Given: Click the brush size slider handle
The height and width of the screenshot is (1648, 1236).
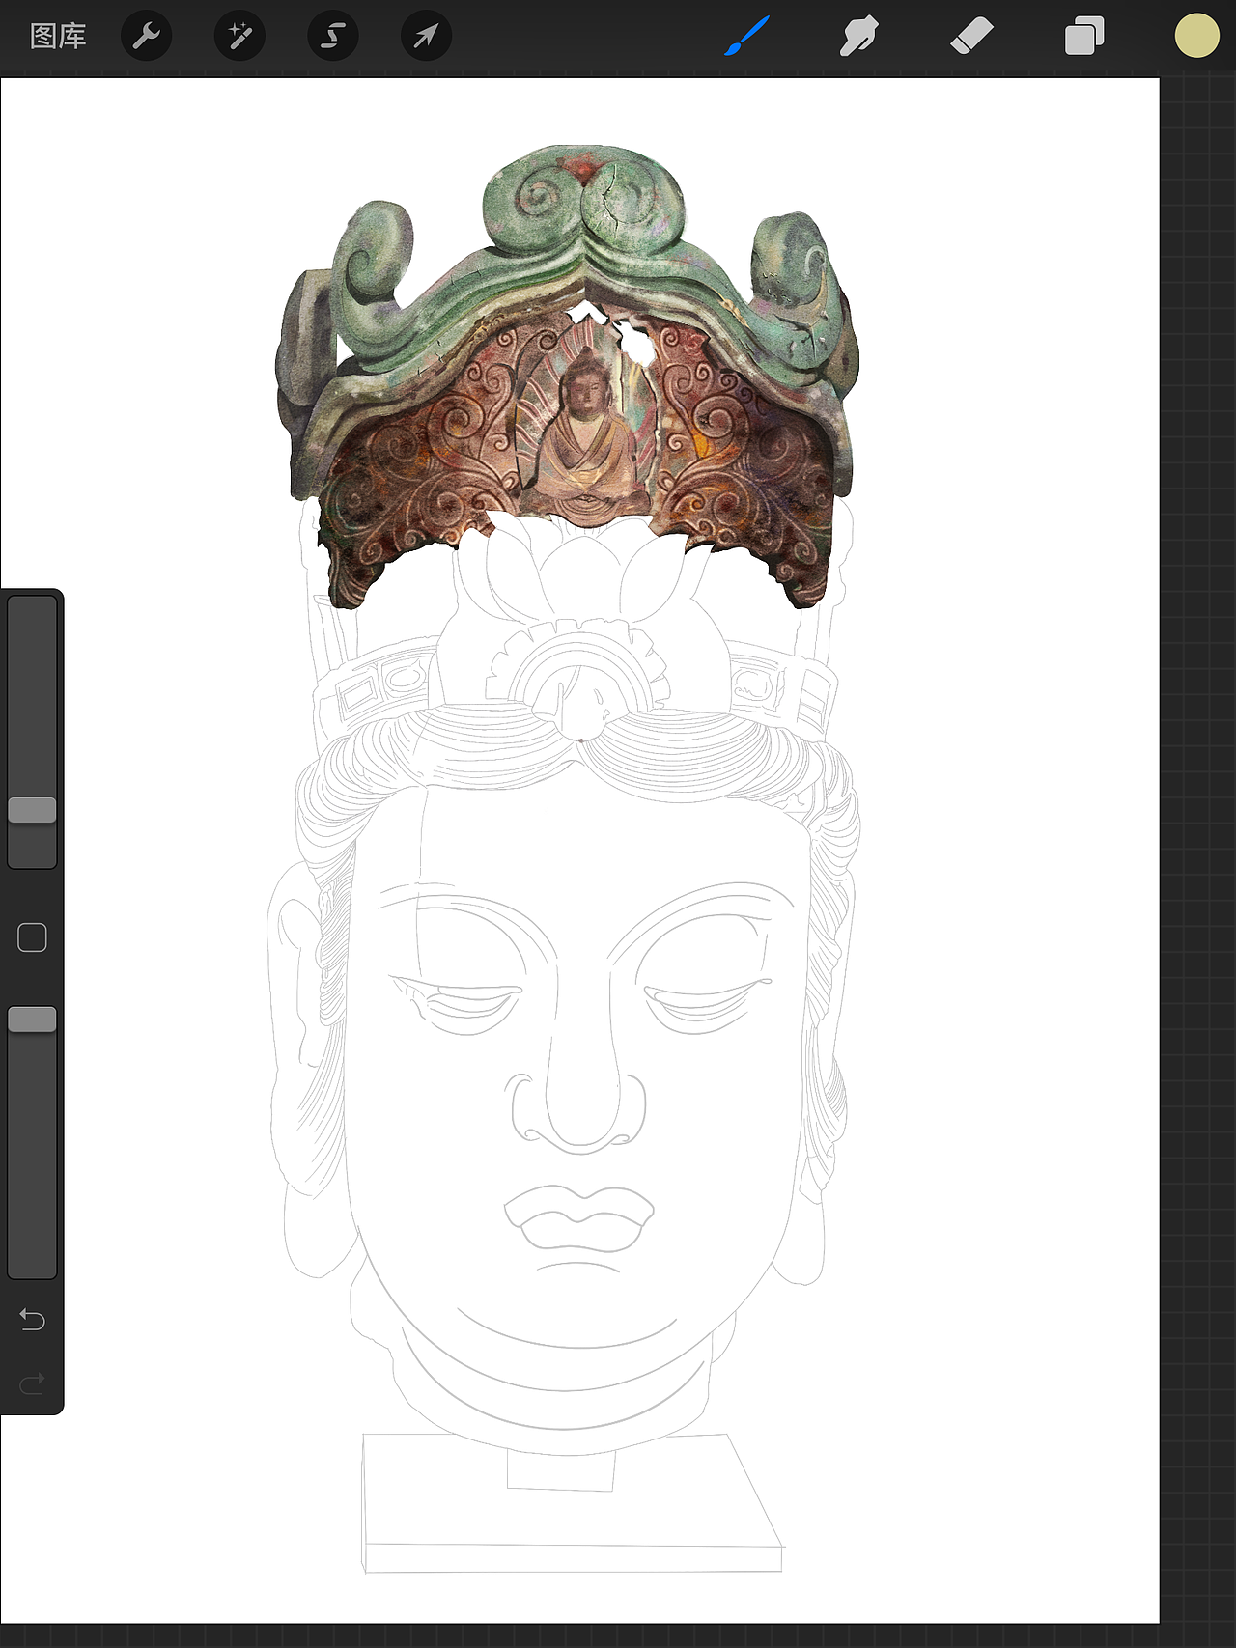Looking at the screenshot, I should click(32, 810).
